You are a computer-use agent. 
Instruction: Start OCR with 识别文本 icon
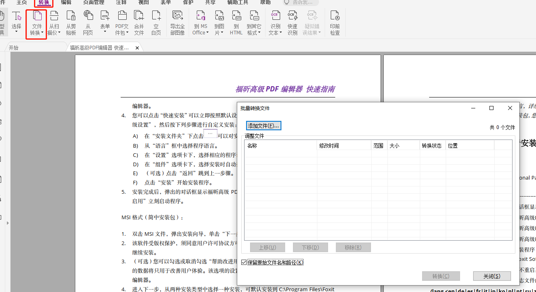point(275,23)
